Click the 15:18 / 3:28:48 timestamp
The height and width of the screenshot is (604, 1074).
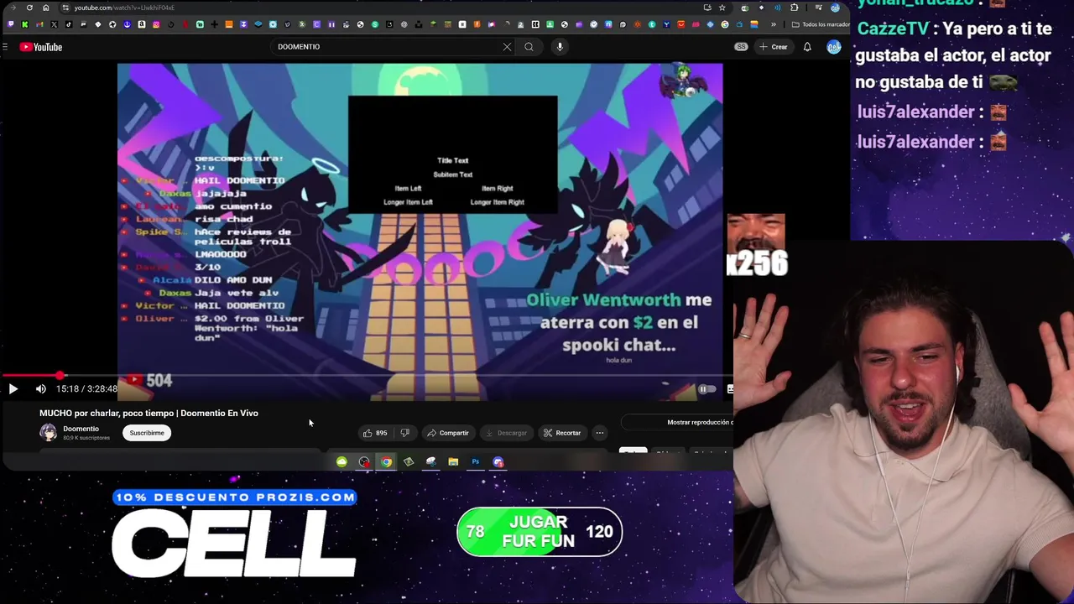(86, 389)
